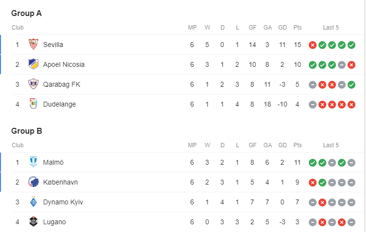Viewport: 366px width, 232px height.
Task: Select the Dynamo Kyiv team name
Action: click(x=63, y=202)
